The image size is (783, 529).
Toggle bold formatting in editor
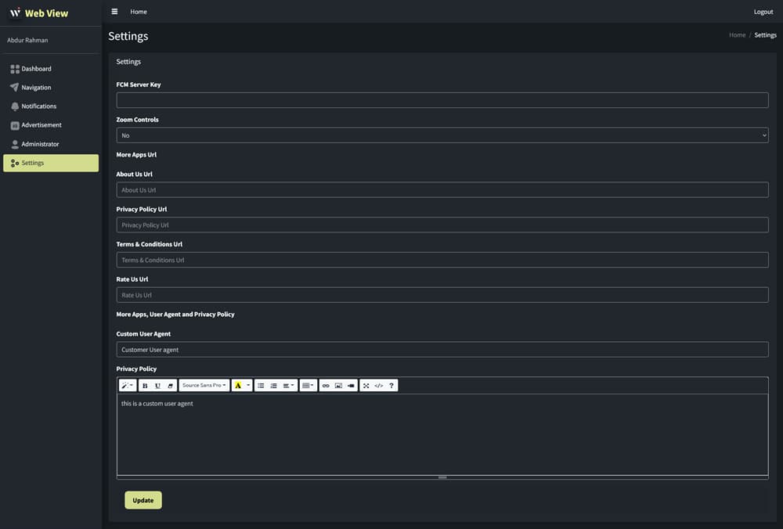[x=145, y=385]
